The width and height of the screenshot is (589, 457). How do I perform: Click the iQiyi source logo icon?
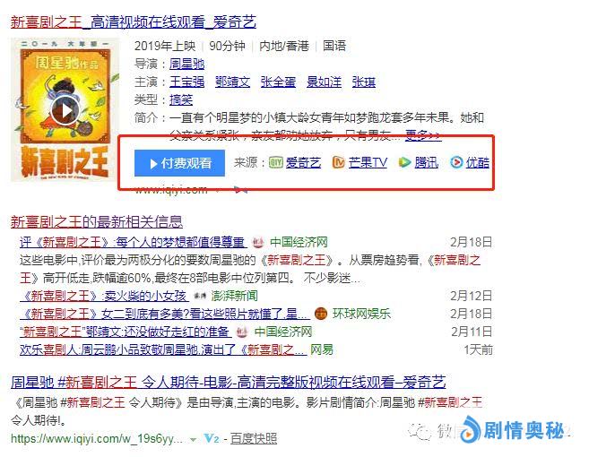point(276,162)
